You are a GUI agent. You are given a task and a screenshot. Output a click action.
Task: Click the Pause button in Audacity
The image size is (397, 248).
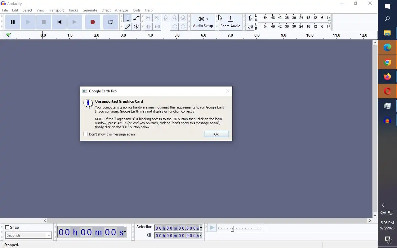click(x=13, y=22)
